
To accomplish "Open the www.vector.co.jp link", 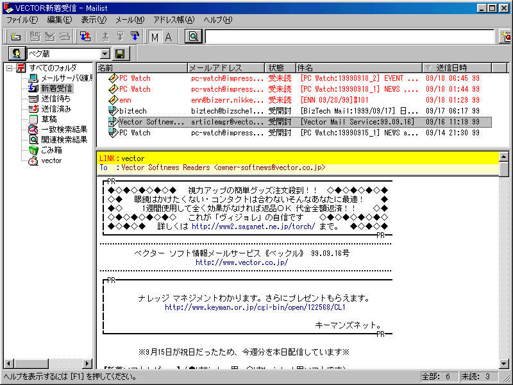I will point(242,262).
